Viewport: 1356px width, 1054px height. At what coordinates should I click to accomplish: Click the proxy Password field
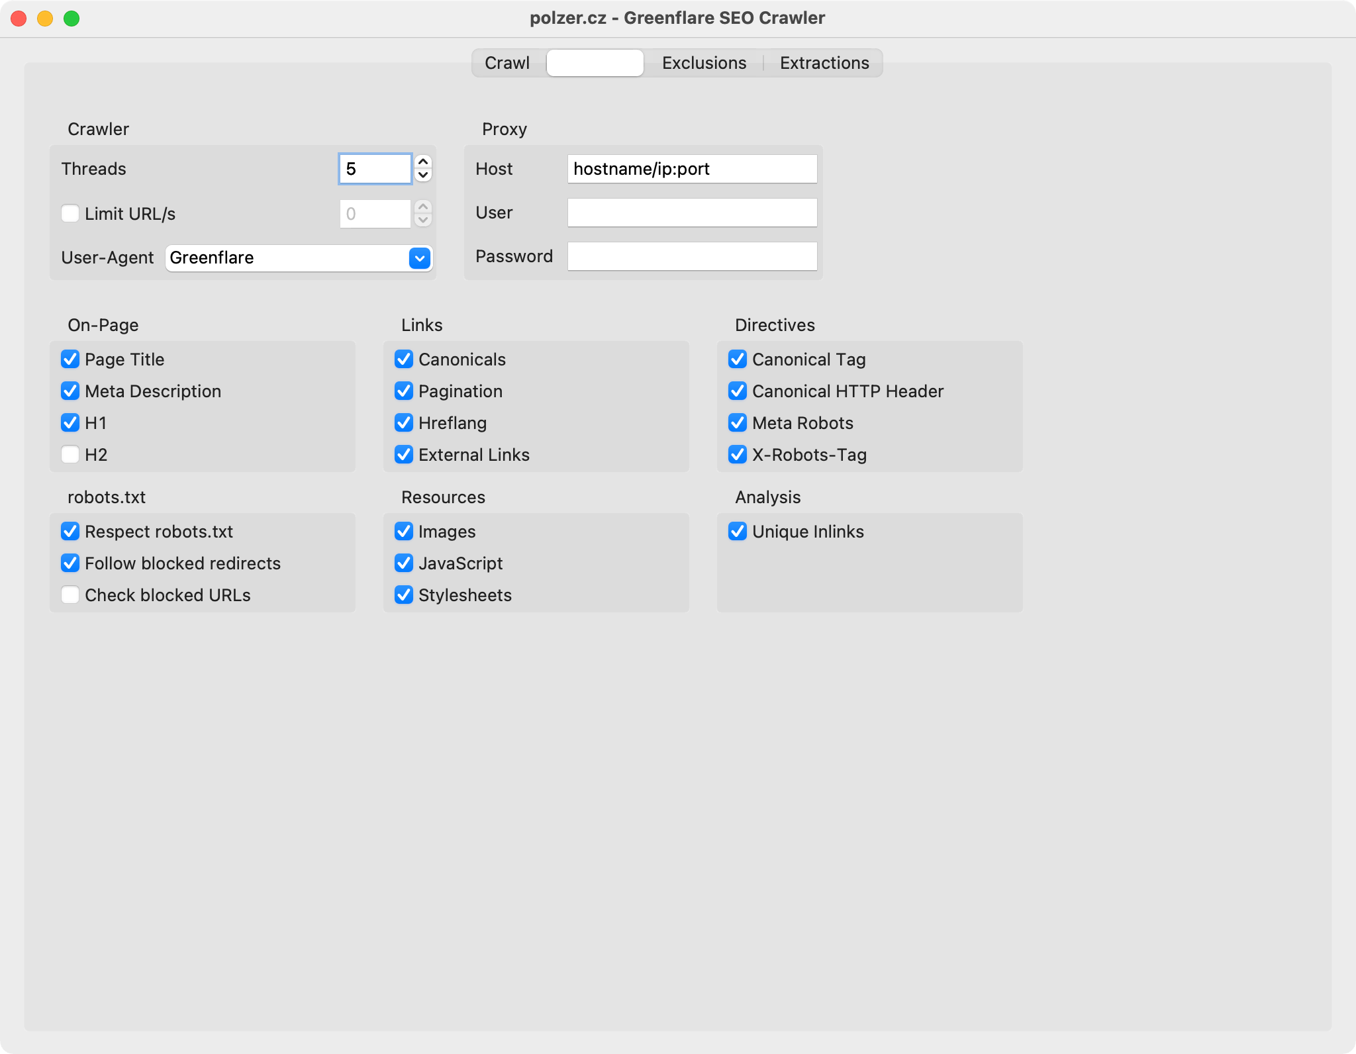tap(692, 256)
